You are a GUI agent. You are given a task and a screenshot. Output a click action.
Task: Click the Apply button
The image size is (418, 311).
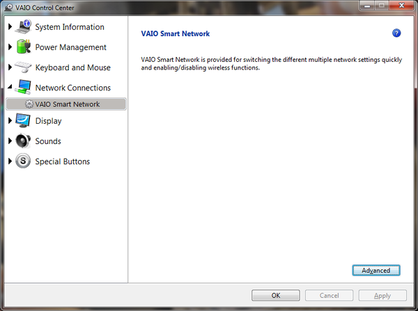pos(382,296)
